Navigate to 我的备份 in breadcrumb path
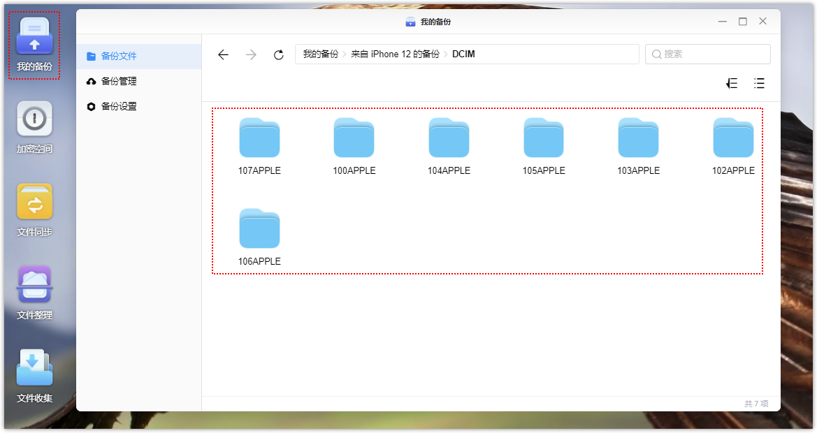817x433 pixels. point(320,54)
